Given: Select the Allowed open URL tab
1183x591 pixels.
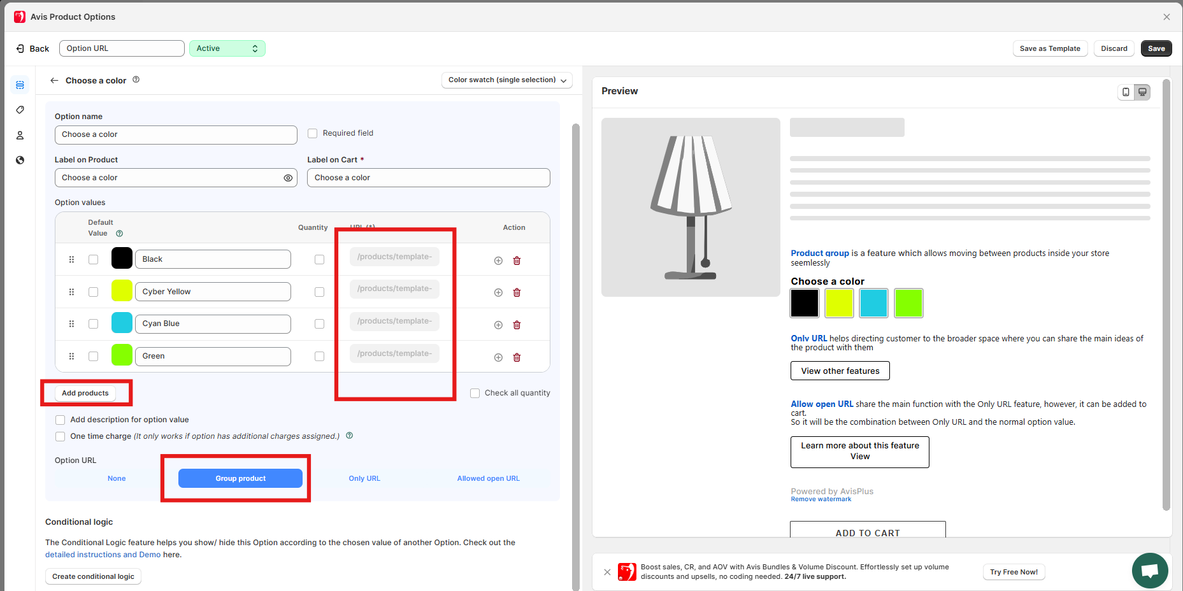Looking at the screenshot, I should [488, 478].
